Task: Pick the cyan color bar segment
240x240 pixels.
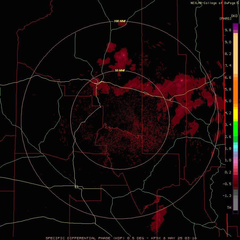Action: point(235,146)
